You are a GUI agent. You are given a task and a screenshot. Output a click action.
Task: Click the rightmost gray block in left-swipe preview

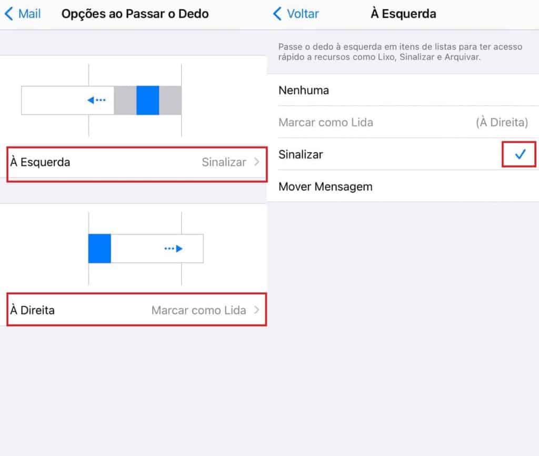[x=170, y=100]
